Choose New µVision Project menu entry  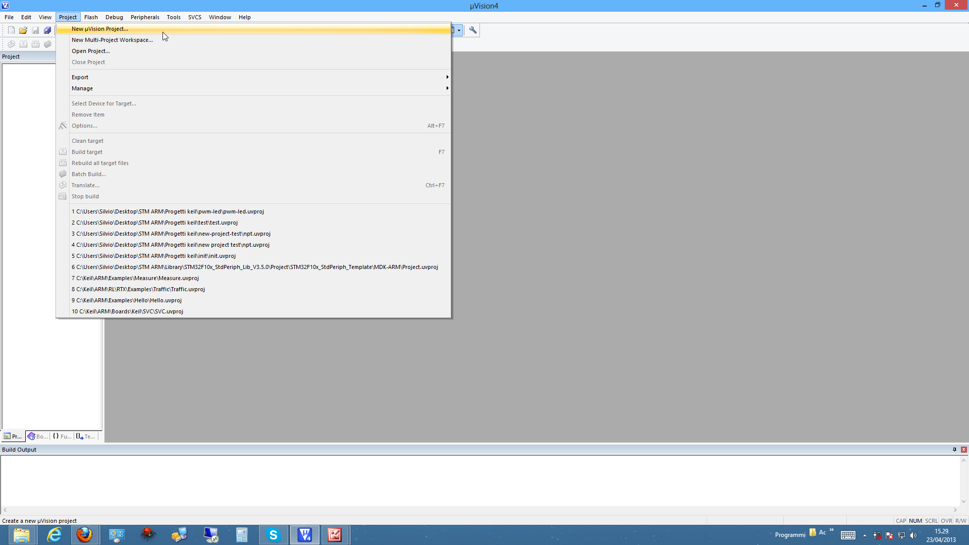click(x=100, y=29)
